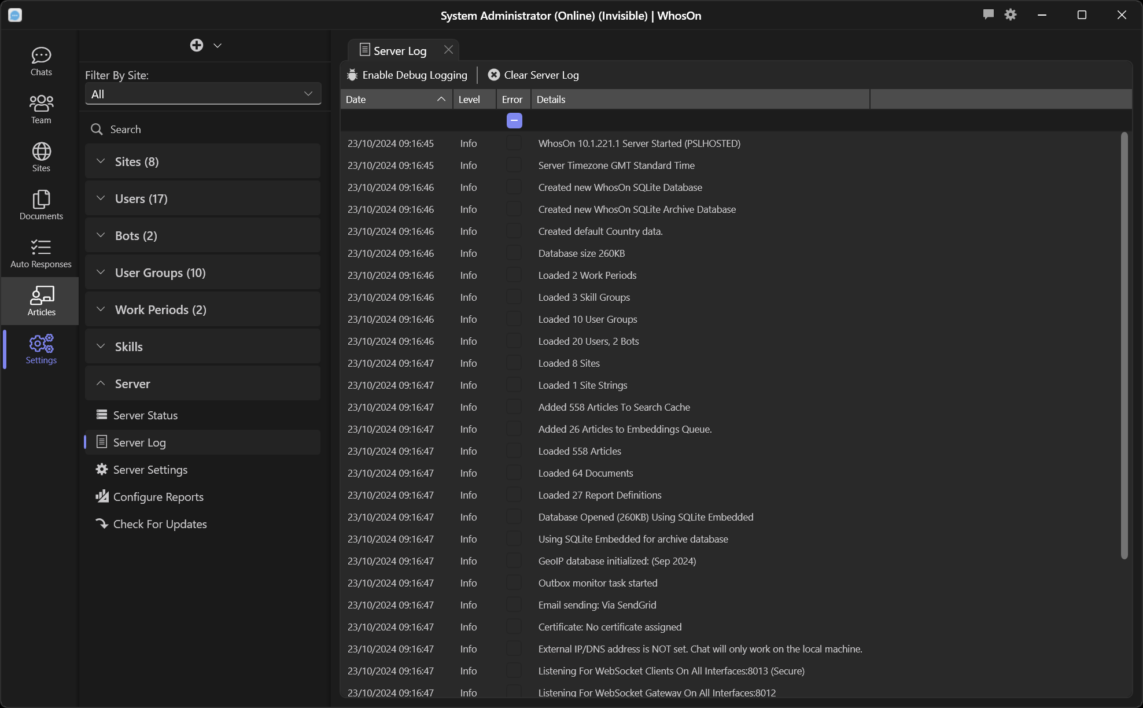Collapse the Server section

coord(99,383)
